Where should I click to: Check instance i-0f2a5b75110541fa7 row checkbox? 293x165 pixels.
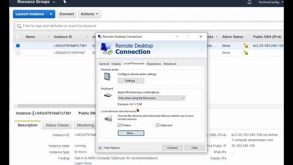(x=18, y=53)
